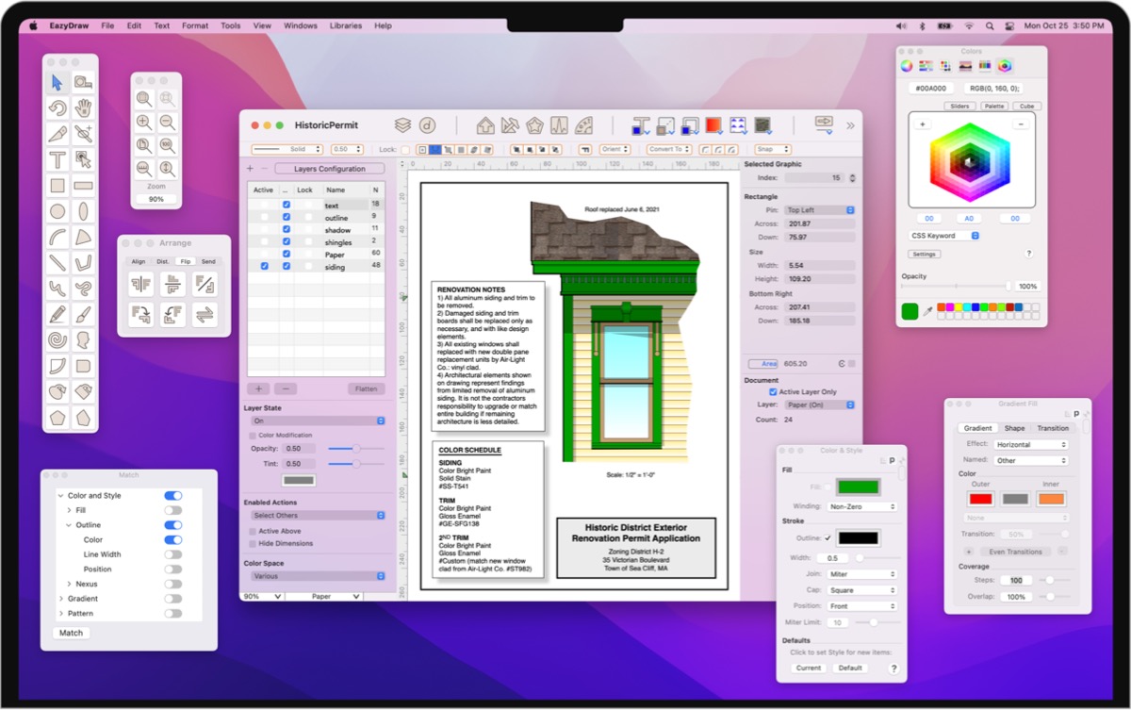Screen dimensions: 1131x710
Task: Select the paintbrush tool
Action: point(84,314)
